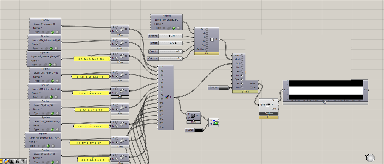Click the scattered dots toolbar icon
The width and height of the screenshot is (384, 164).
pos(17,161)
